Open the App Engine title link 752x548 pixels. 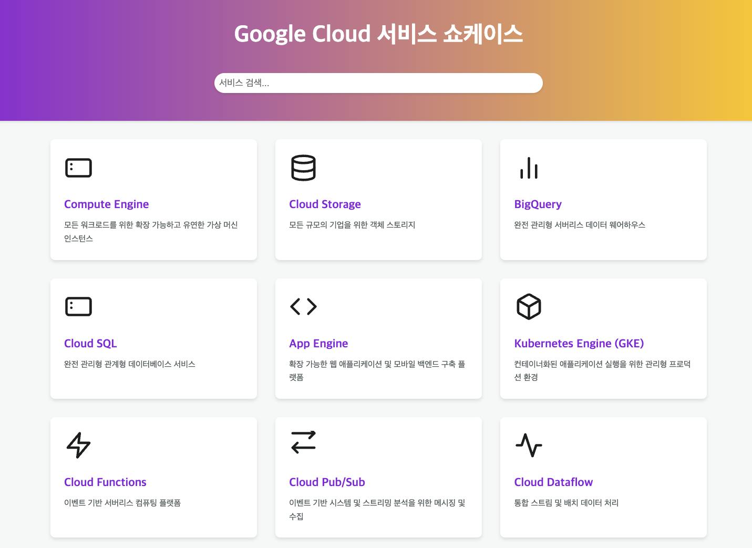318,344
